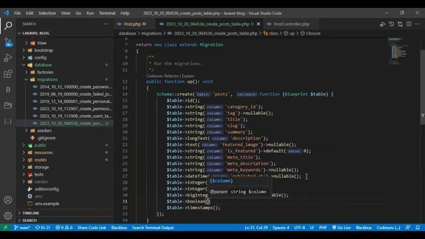Open the Manage settings gear
Image resolution: width=425 pixels, height=239 pixels.
[x=8, y=216]
